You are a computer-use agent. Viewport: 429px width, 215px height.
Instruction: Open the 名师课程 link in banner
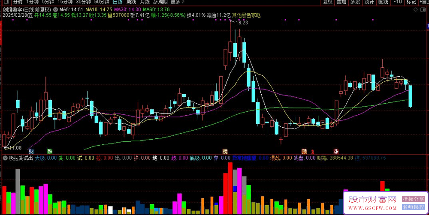pos(413,207)
